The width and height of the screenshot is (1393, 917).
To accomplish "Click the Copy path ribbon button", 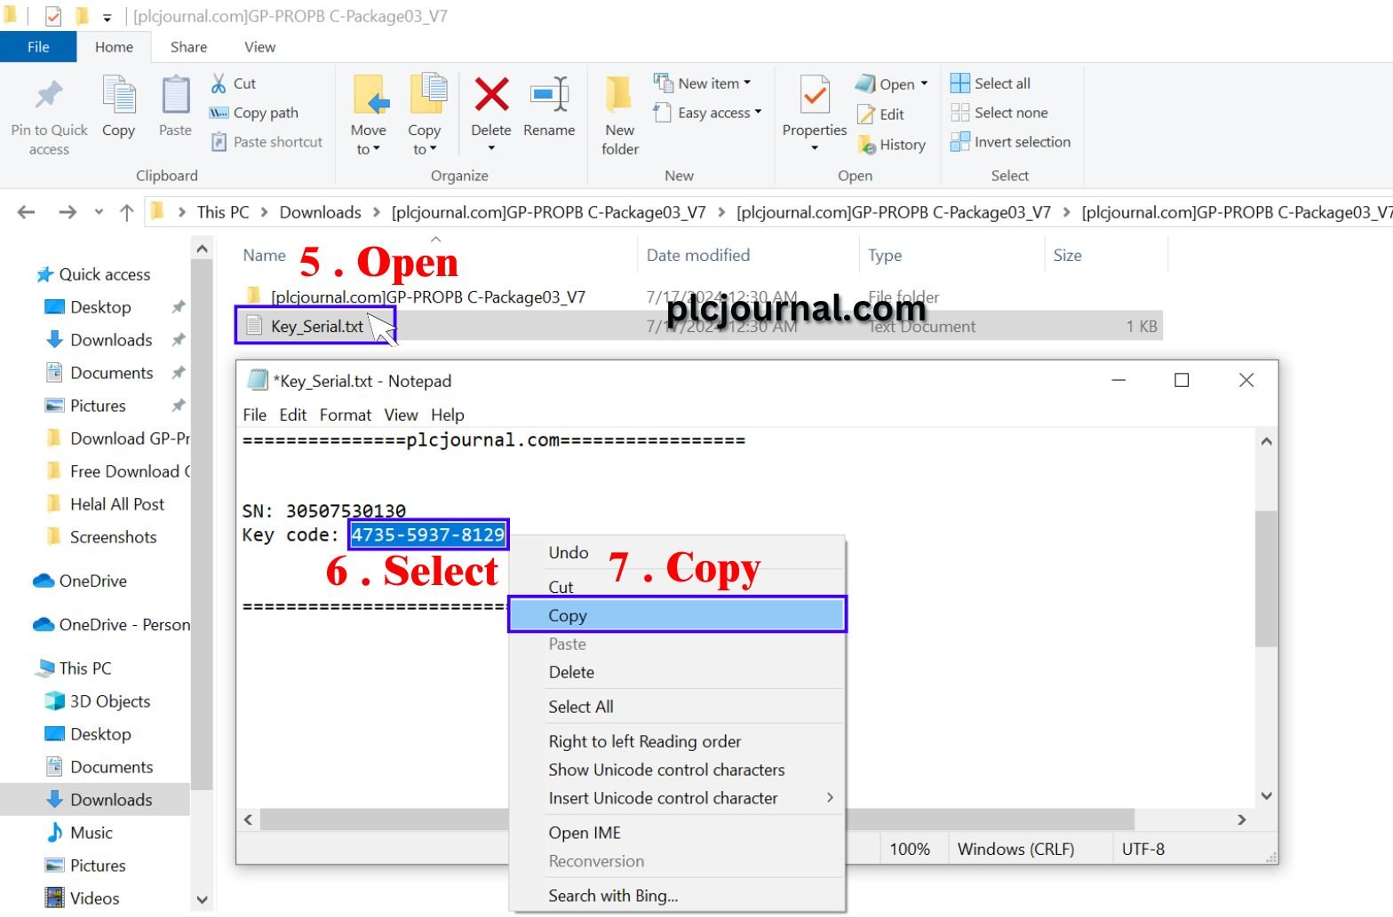I will [x=256, y=113].
